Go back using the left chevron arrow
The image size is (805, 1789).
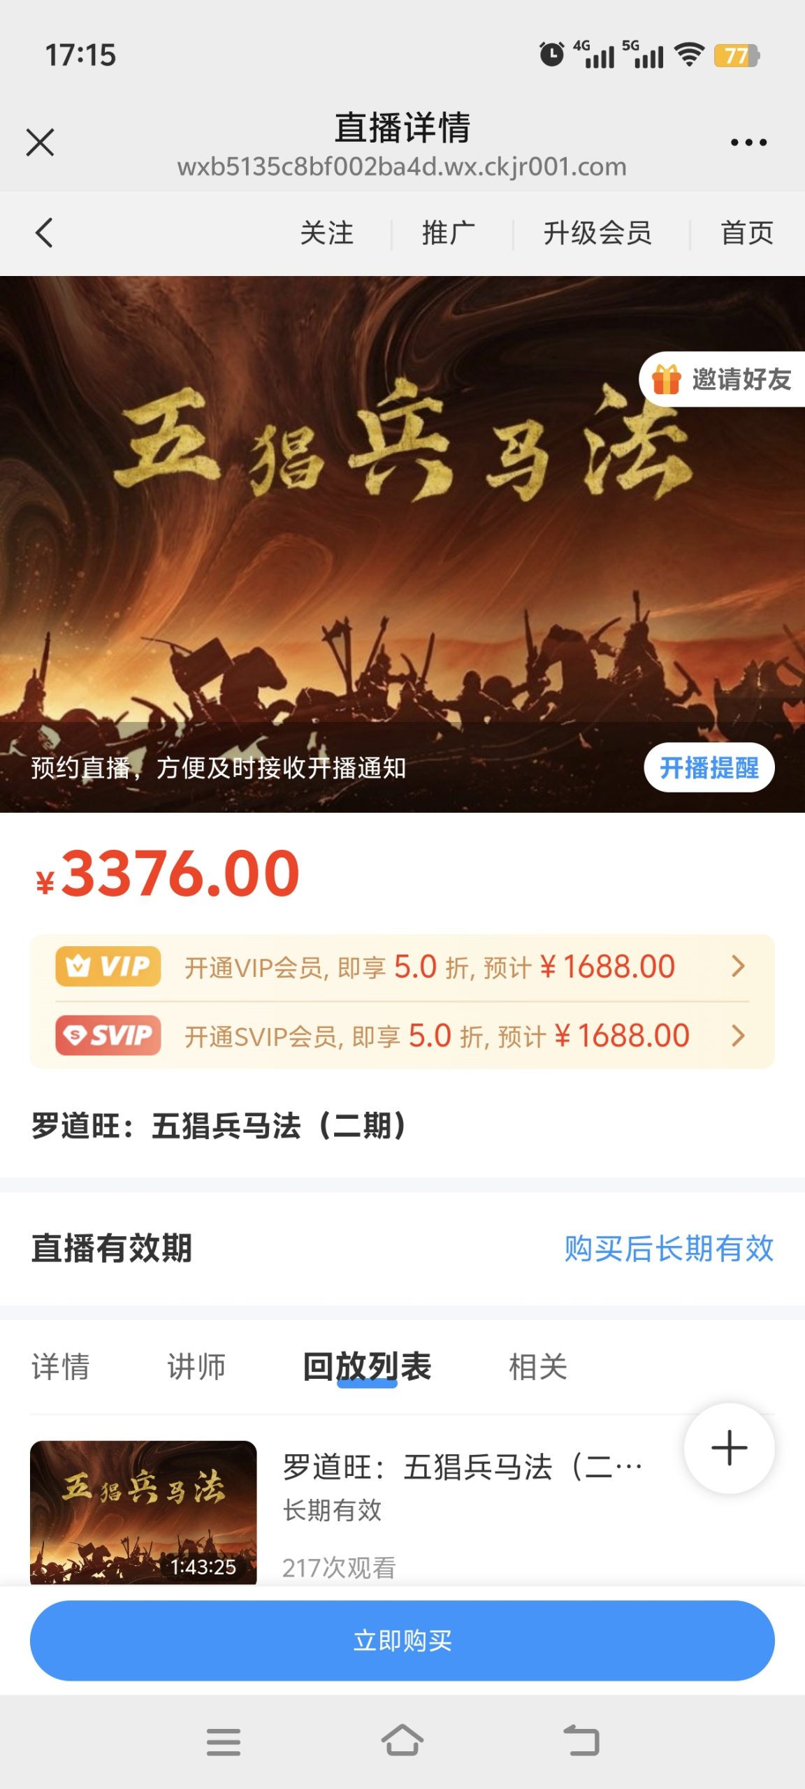point(44,233)
